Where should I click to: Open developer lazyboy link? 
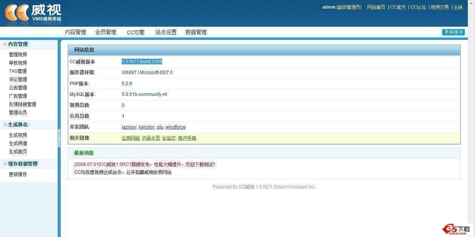[129, 127]
